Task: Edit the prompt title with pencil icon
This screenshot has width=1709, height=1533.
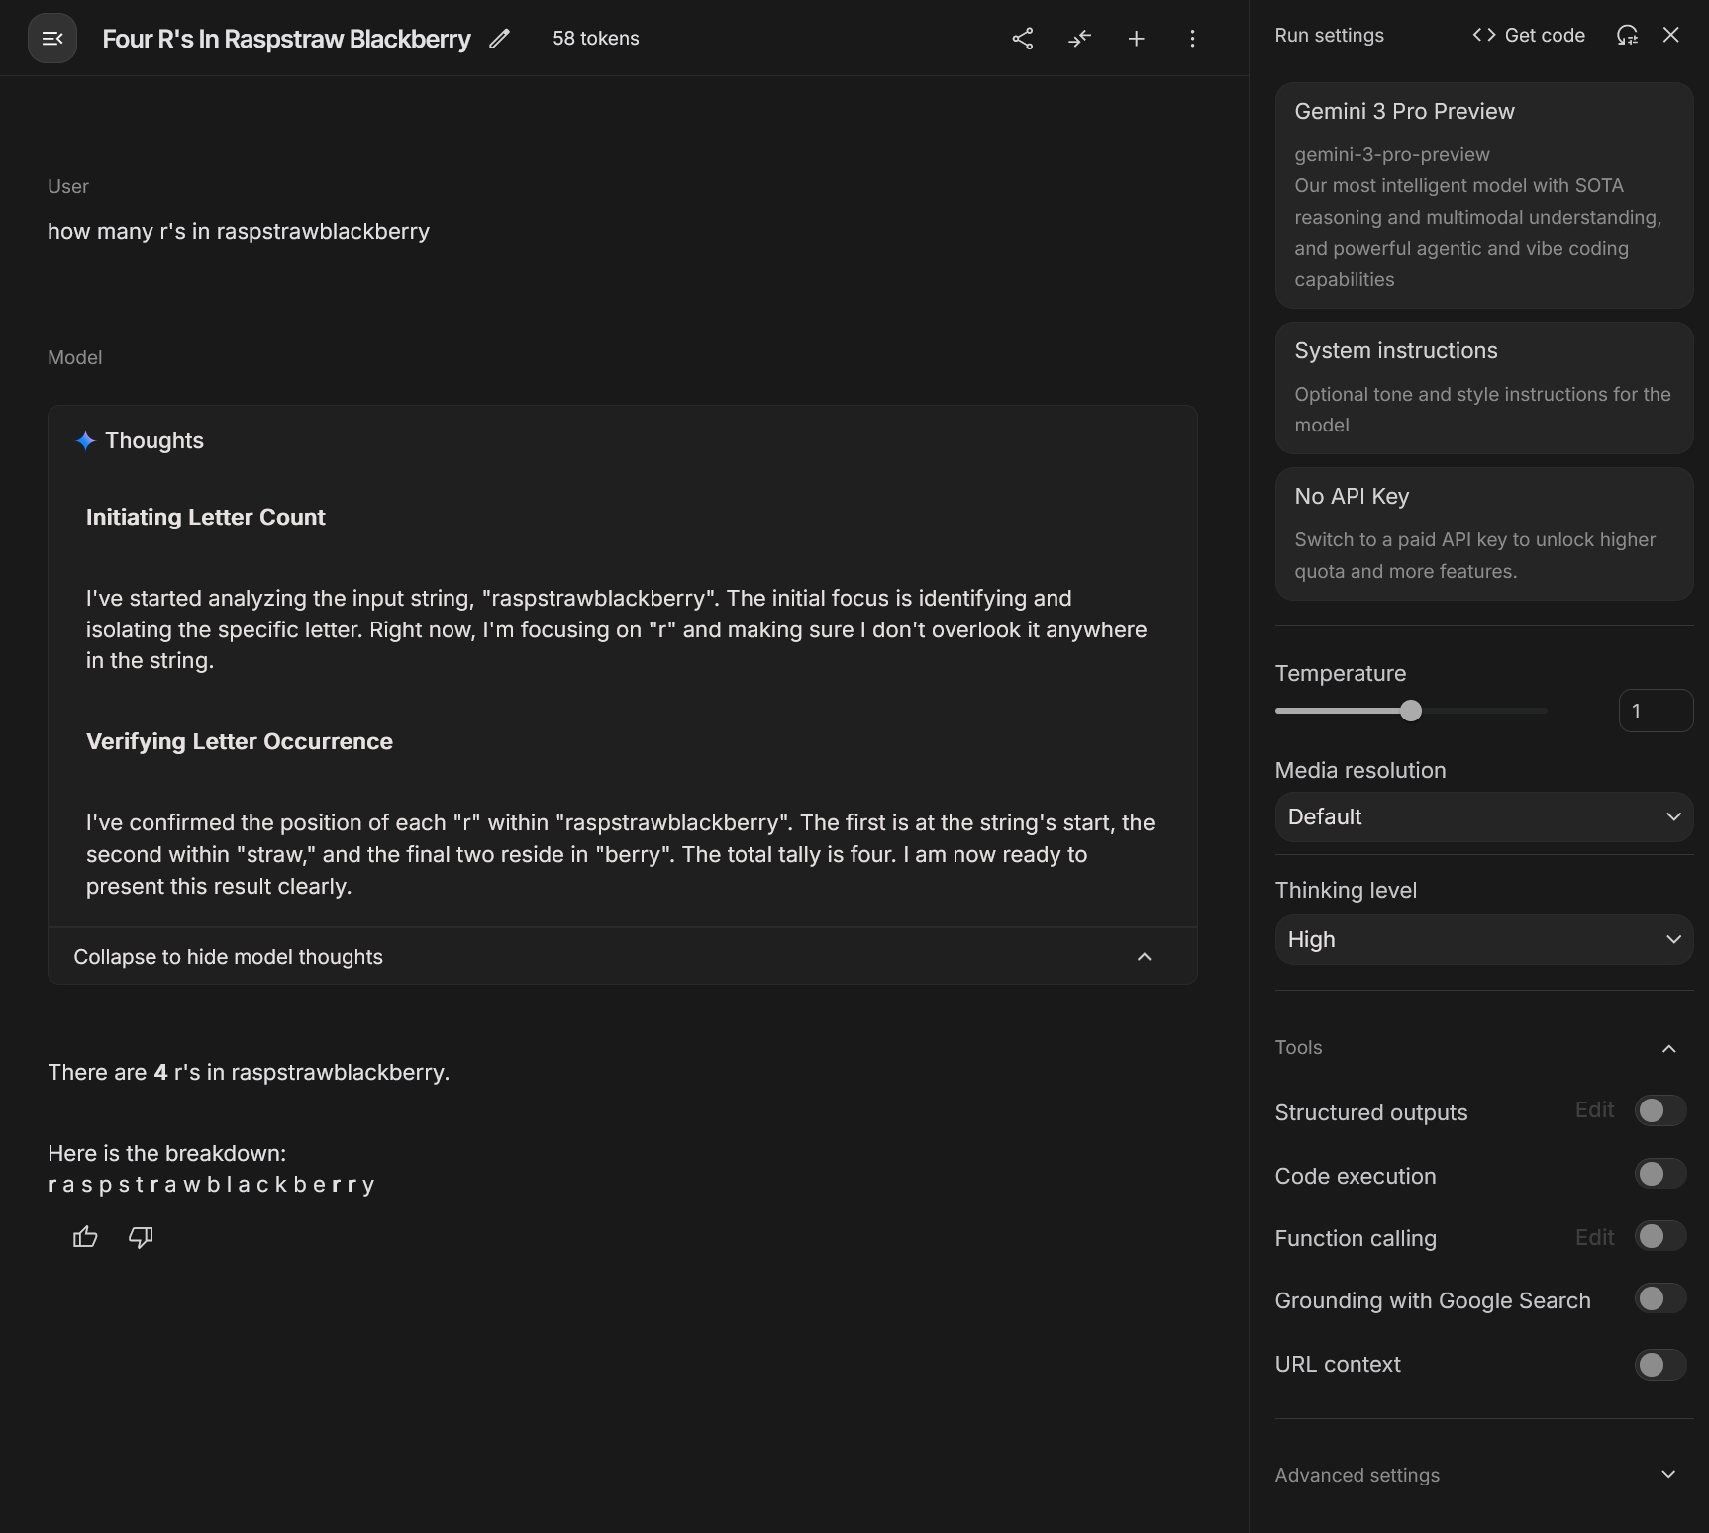Action: pyautogui.click(x=500, y=39)
